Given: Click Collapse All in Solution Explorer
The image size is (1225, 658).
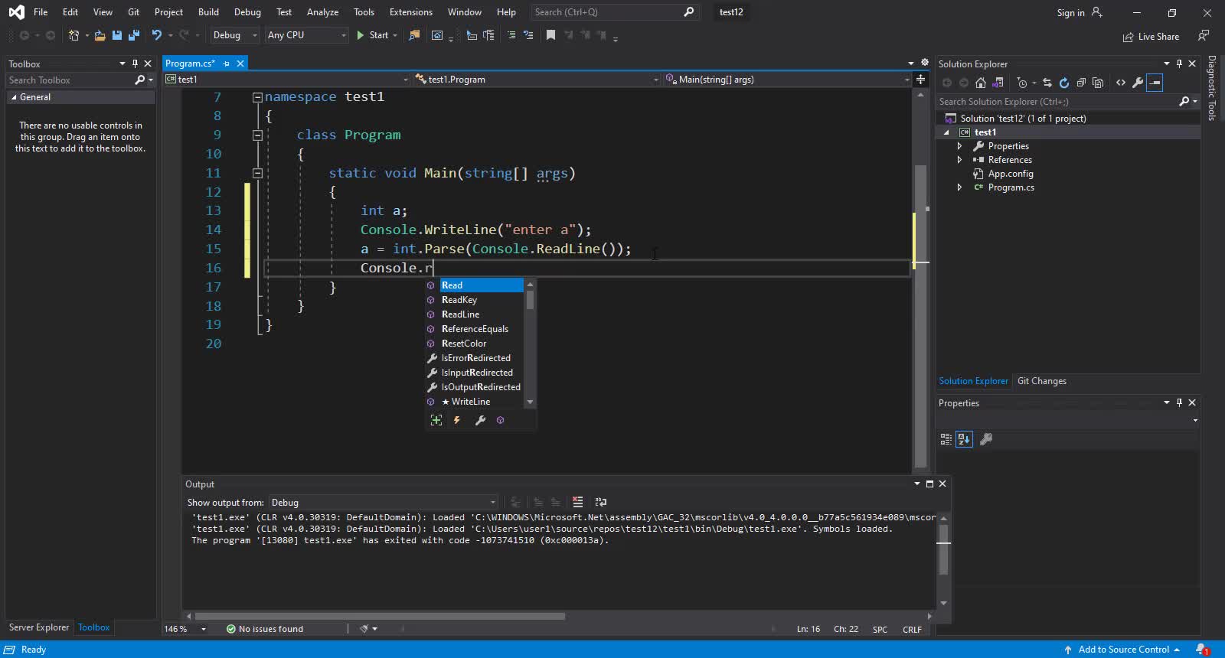Looking at the screenshot, I should 1081,83.
